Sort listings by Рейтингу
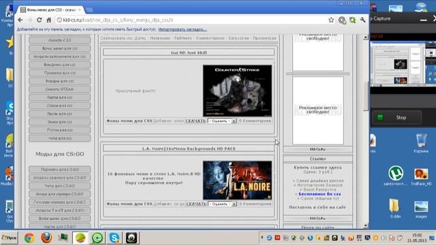Image resolution: width=436 pixels, height=245 pixels. tap(183, 38)
